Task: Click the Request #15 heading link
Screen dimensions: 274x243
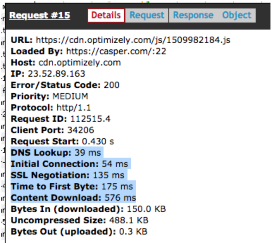Action: coord(40,15)
